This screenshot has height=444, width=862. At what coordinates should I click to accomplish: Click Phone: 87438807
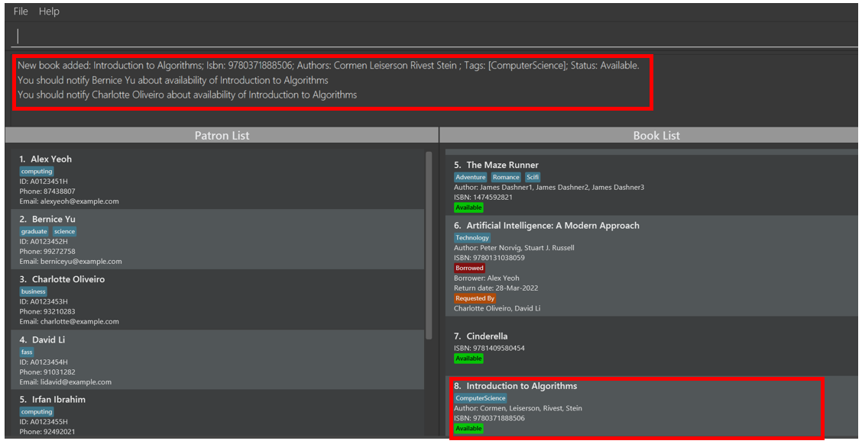point(48,191)
